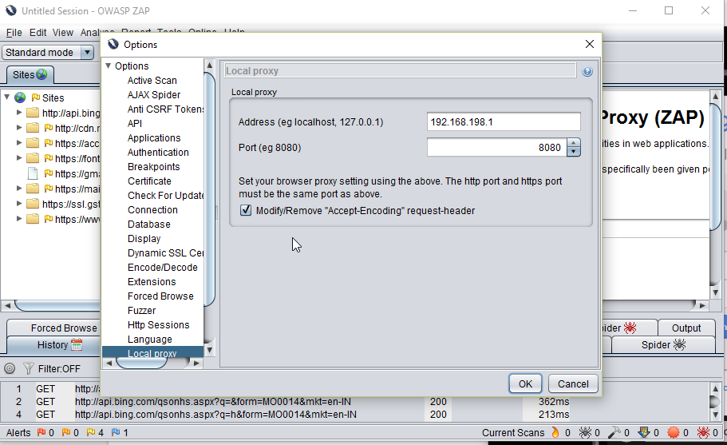The width and height of the screenshot is (727, 445).
Task: Click the calendar icon on History tab
Action: pos(77,345)
